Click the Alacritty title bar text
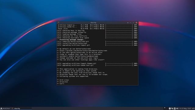 point(93,23)
